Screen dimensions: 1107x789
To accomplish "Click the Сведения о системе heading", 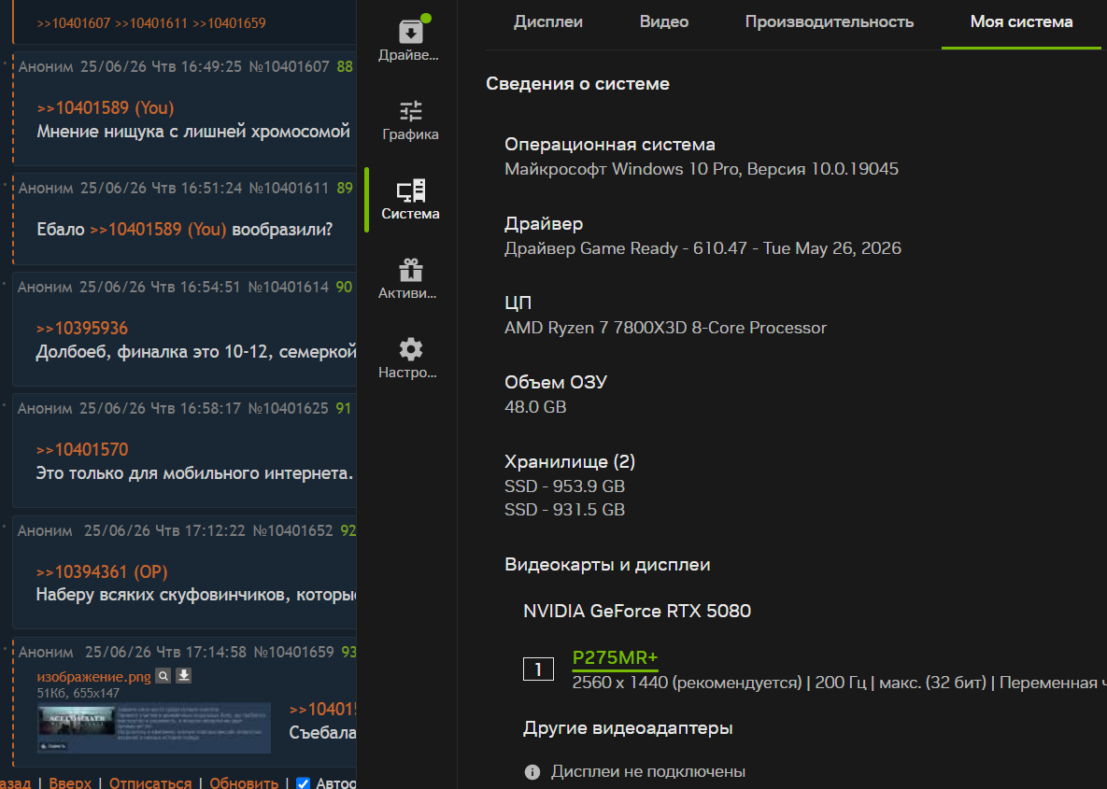I will [x=577, y=84].
